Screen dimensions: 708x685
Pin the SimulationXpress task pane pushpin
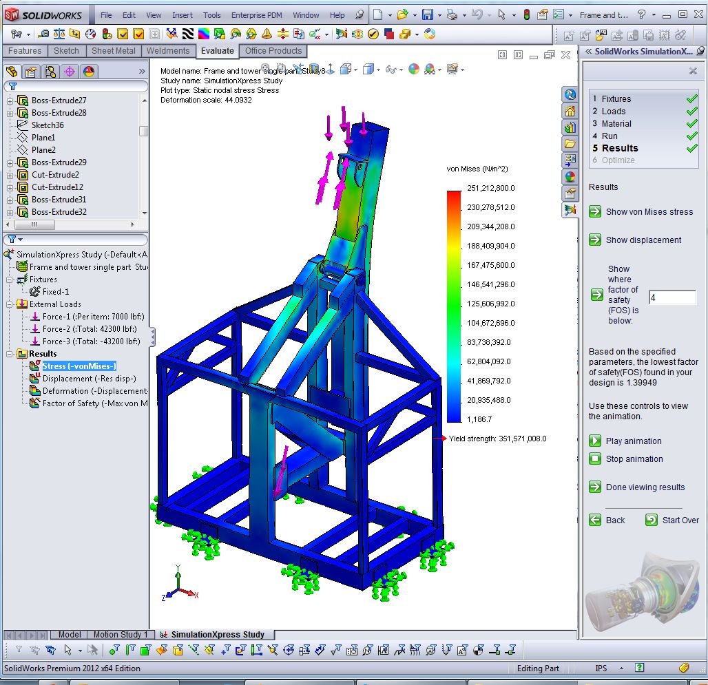(700, 51)
